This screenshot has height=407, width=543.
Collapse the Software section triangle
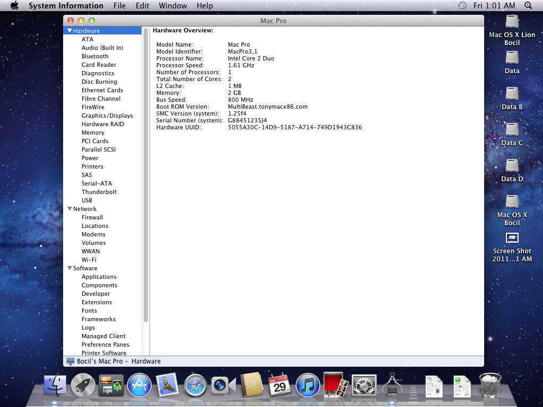pyautogui.click(x=69, y=268)
